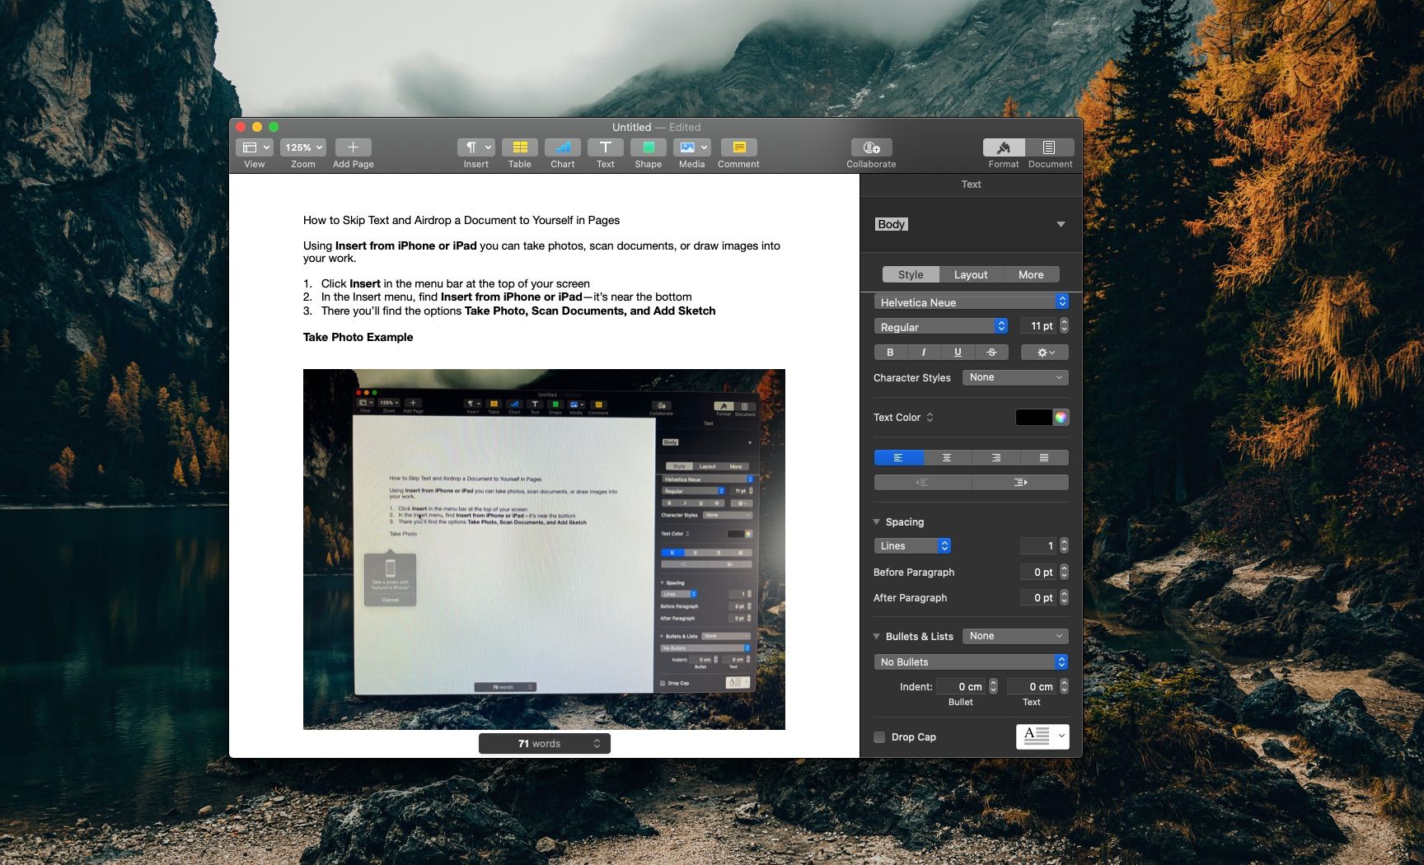Viewport: 1424px width, 865px height.
Task: Click the line spacing value field
Action: (x=1038, y=545)
